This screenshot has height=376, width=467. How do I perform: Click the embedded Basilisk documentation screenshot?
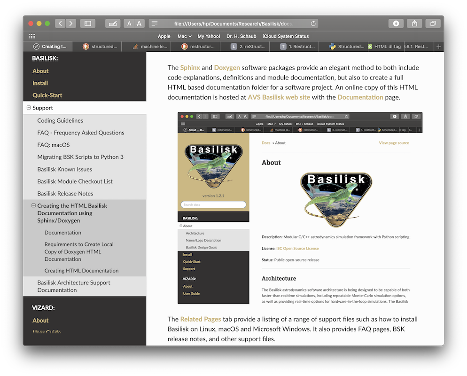pos(300,209)
